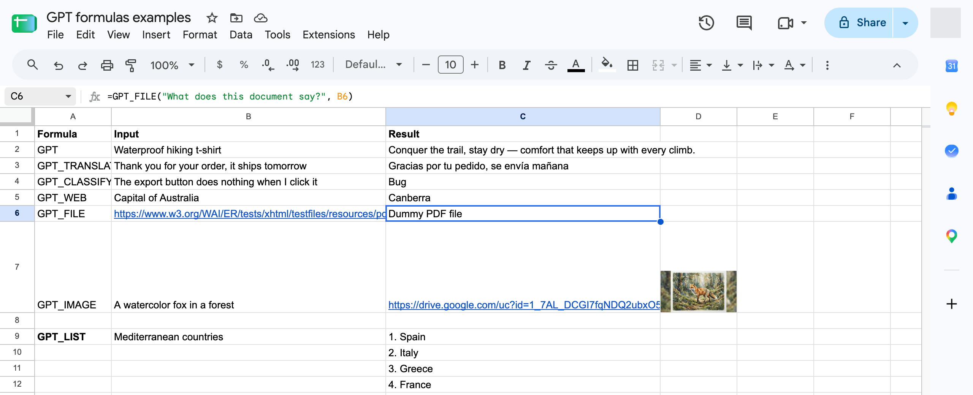Image resolution: width=973 pixels, height=395 pixels.
Task: Toggle bold formatting
Action: (x=502, y=65)
